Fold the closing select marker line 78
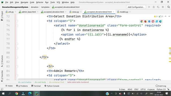 (17, 44)
